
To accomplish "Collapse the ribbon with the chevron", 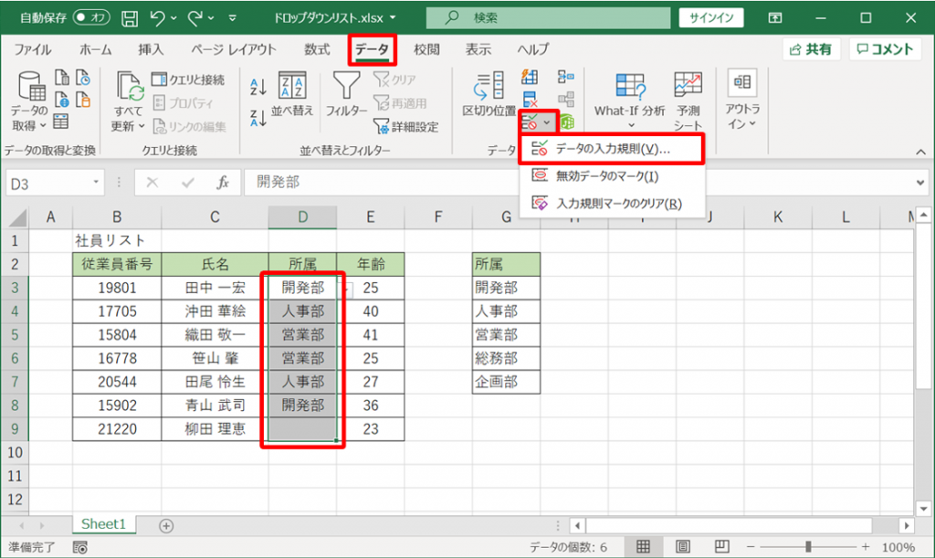I will 920,152.
